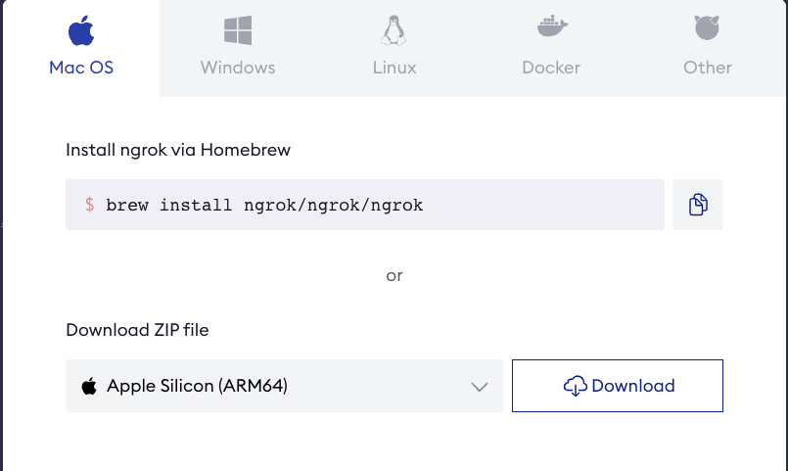The height and width of the screenshot is (471, 788).
Task: Click the Windows logo icon
Action: (238, 30)
